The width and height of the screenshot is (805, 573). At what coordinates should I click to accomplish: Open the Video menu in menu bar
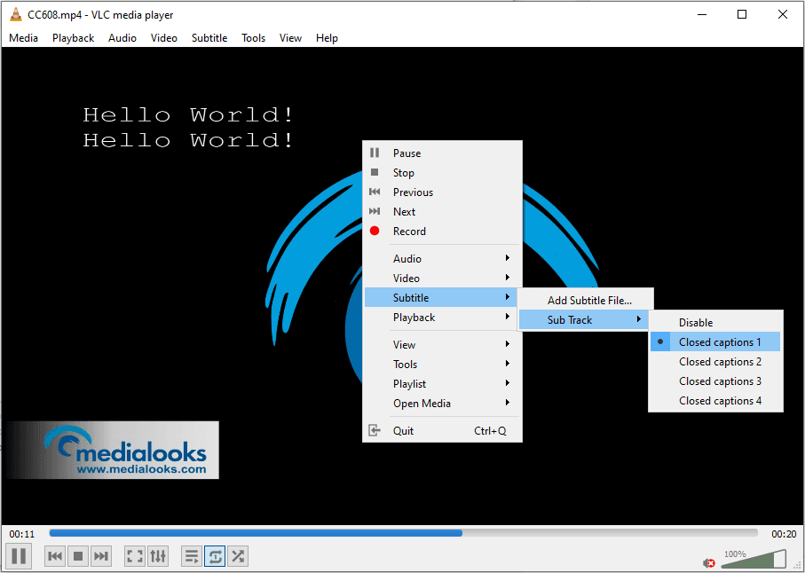pyautogui.click(x=164, y=38)
